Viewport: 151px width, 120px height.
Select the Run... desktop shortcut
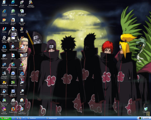(x=22, y=83)
